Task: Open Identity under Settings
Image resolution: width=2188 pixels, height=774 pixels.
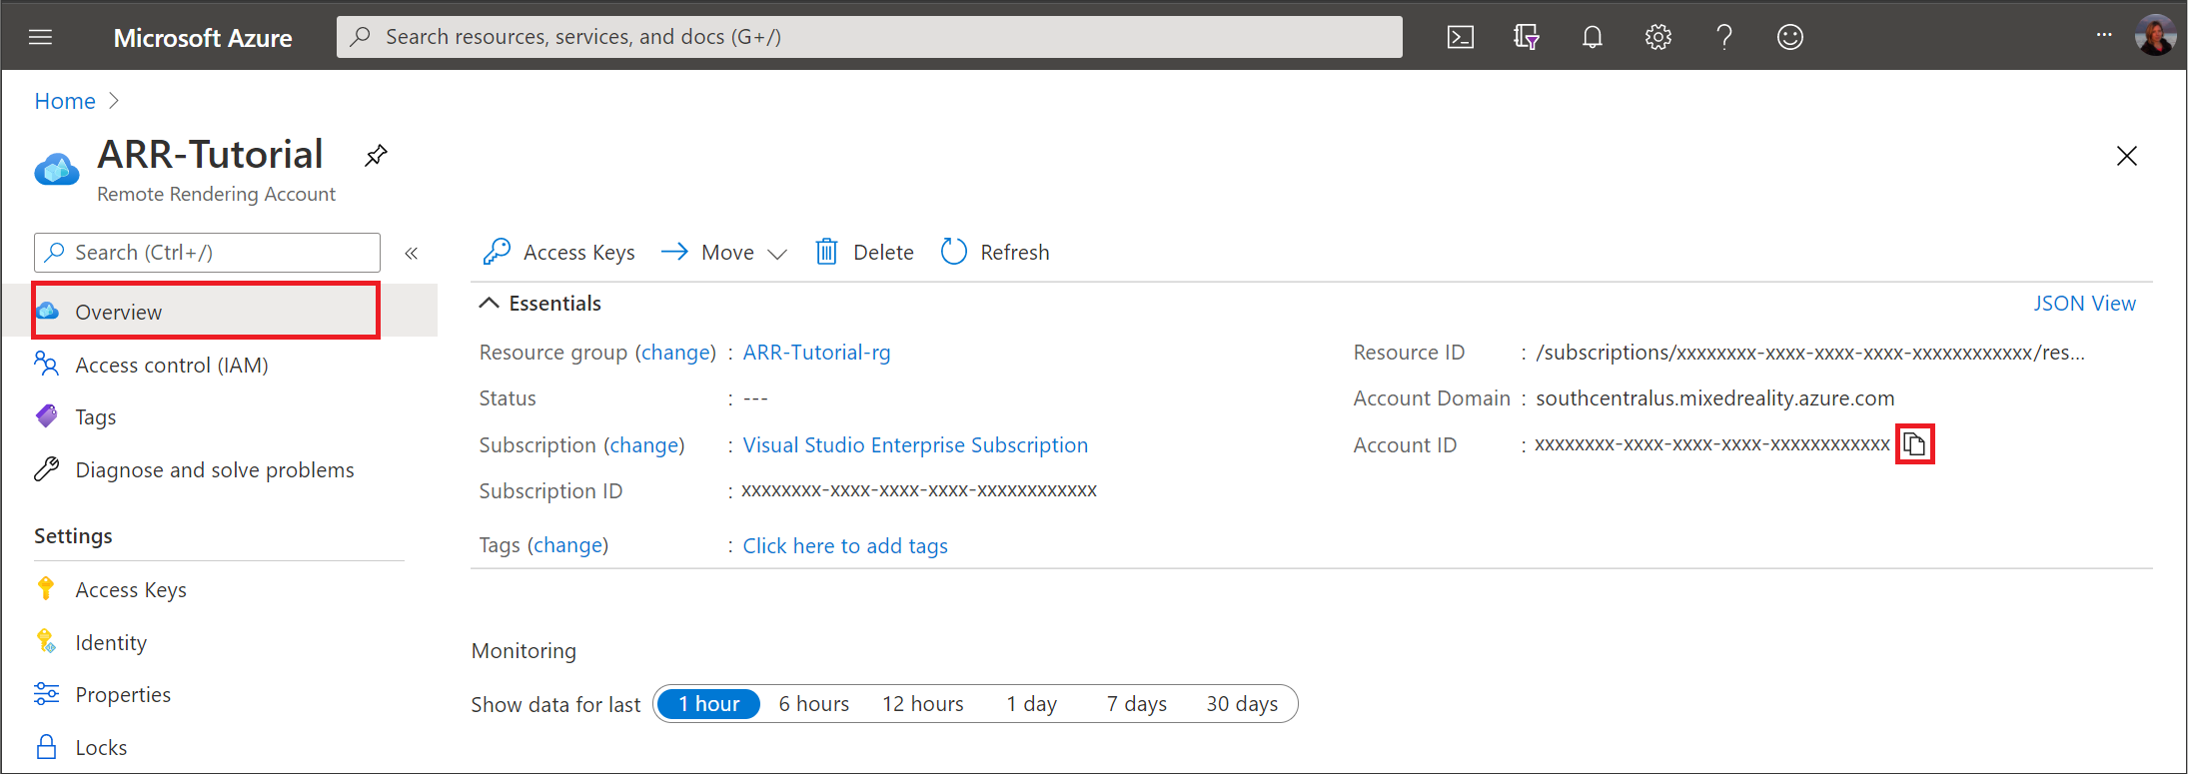Action: pos(90,642)
